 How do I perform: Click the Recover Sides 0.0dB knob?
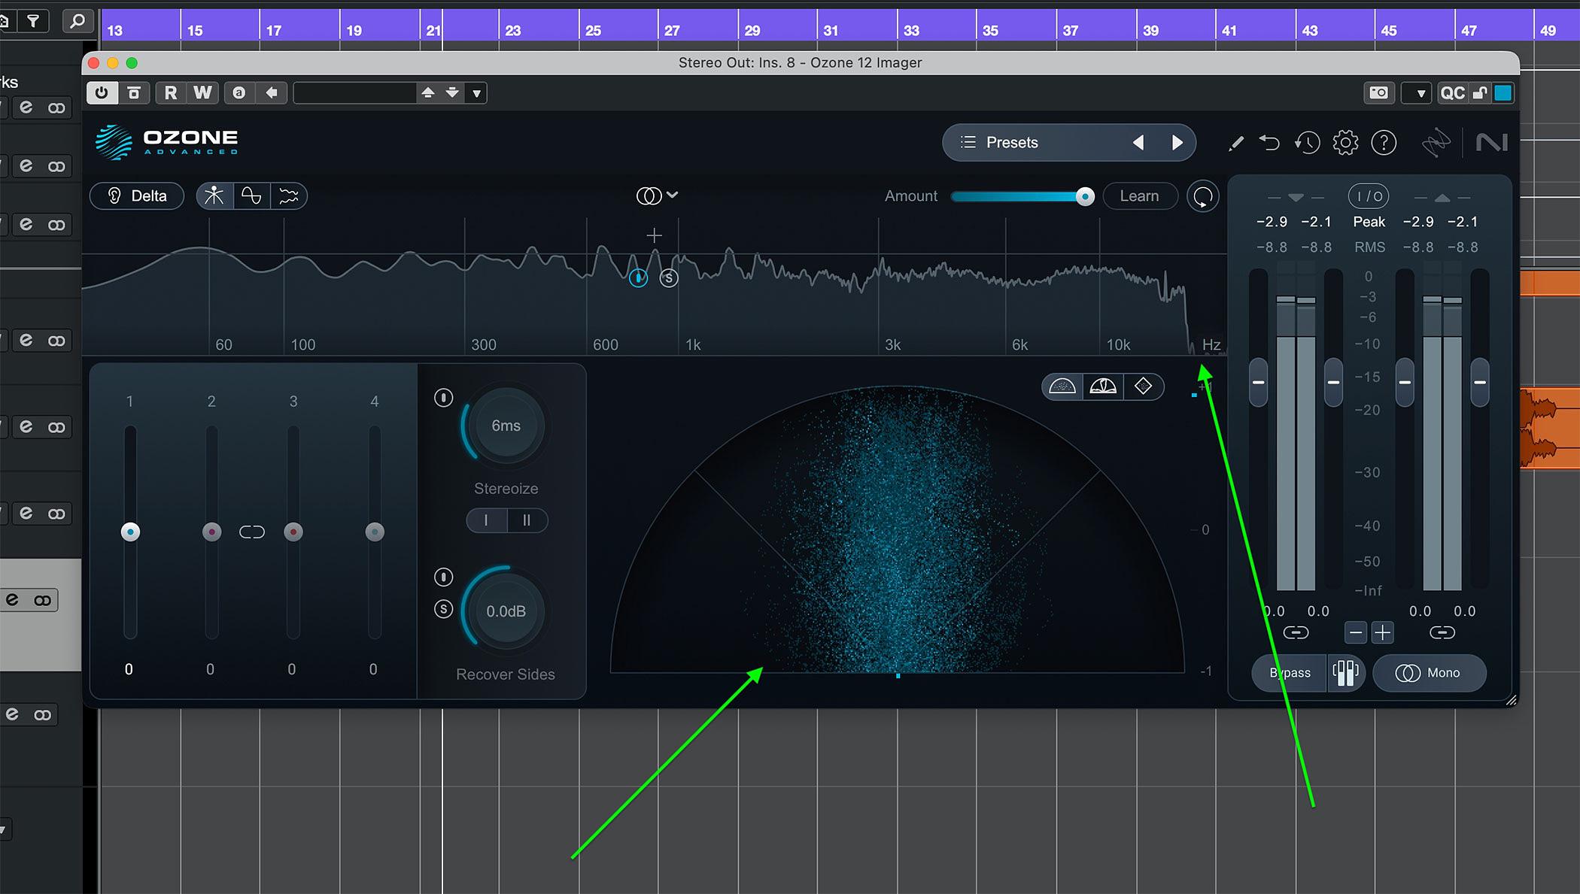coord(506,611)
